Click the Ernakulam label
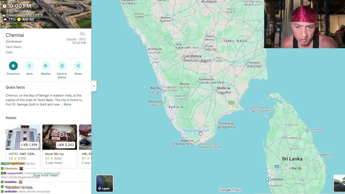345x194 pixels. point(170,87)
